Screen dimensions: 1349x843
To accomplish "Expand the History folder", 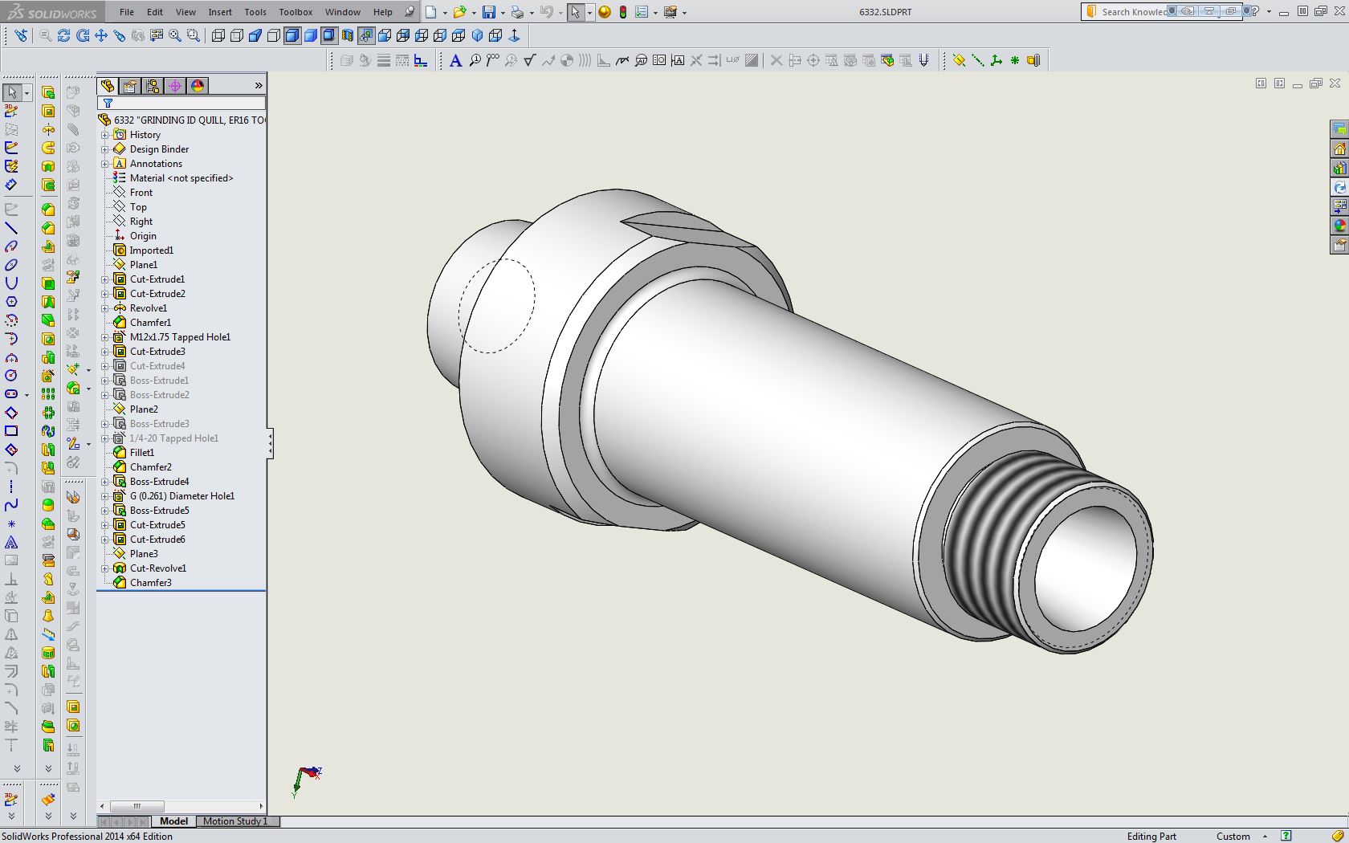I will click(105, 134).
